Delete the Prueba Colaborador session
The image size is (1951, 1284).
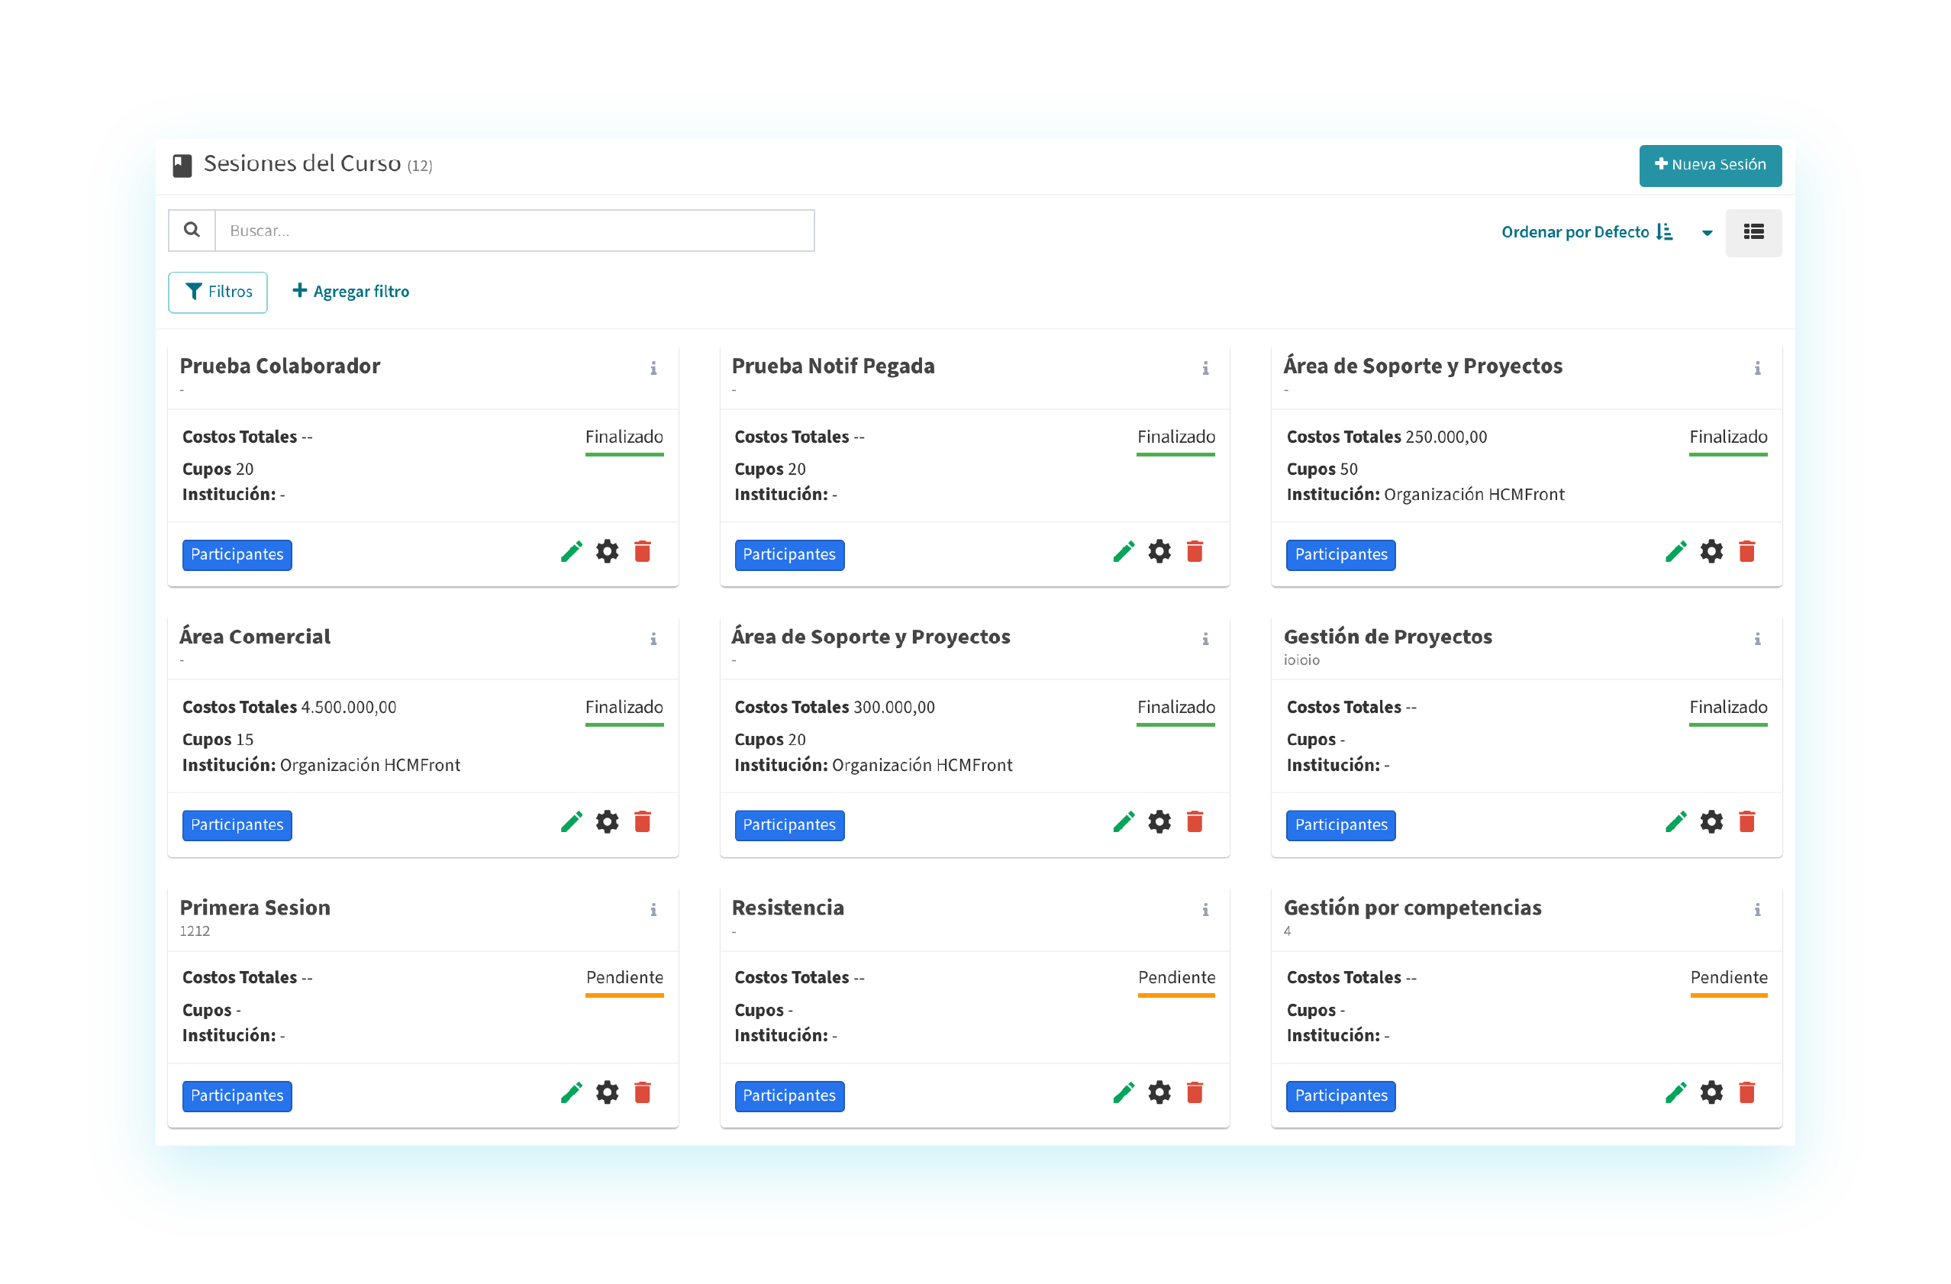643,552
